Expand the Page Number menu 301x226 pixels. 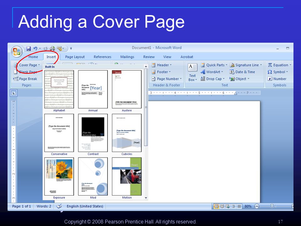click(x=166, y=79)
